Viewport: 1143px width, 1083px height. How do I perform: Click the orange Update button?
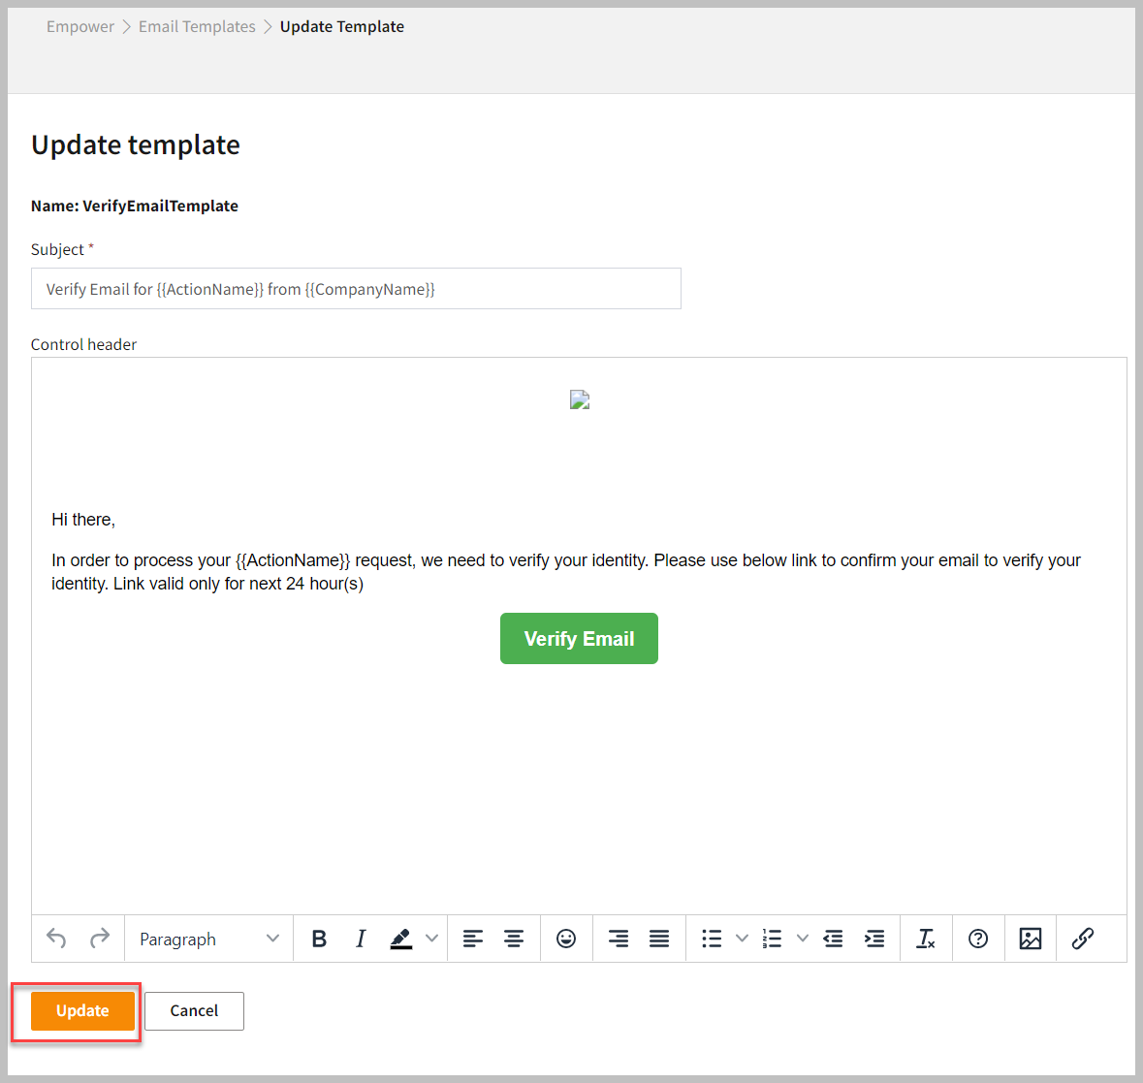pos(82,1010)
